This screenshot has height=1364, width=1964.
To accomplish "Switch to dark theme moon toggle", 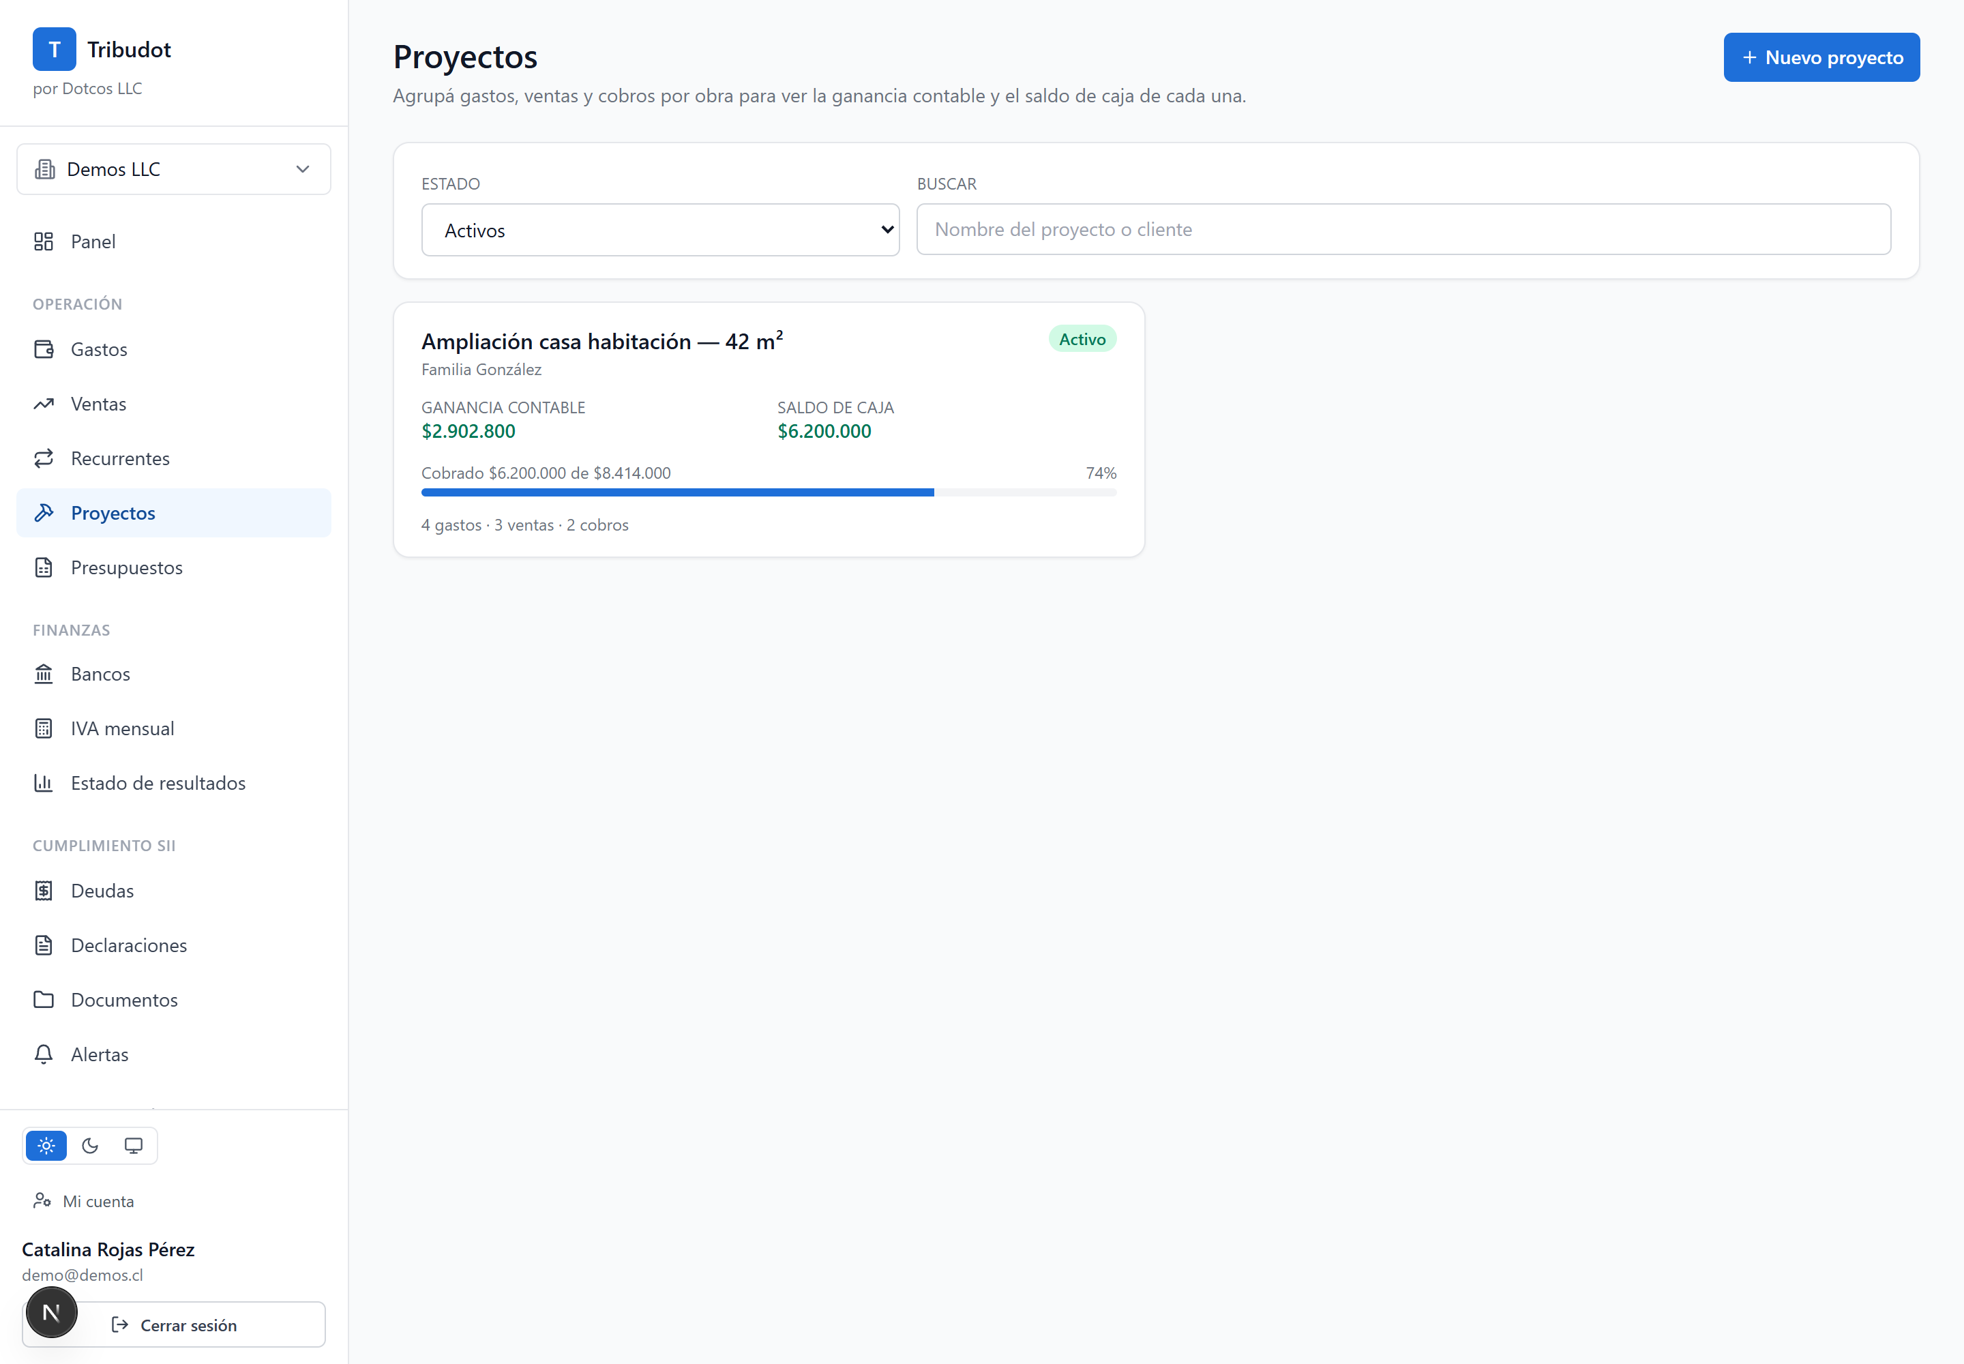I will coord(90,1146).
